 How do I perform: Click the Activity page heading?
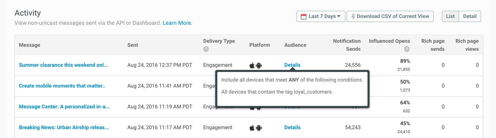click(x=28, y=13)
